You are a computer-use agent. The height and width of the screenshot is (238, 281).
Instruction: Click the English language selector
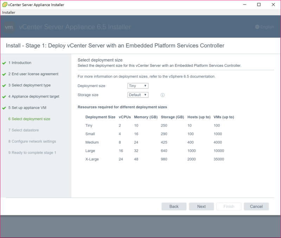click(264, 27)
